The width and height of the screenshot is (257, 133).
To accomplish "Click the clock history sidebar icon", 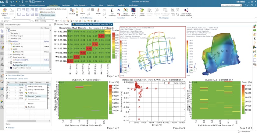I will [2, 96].
